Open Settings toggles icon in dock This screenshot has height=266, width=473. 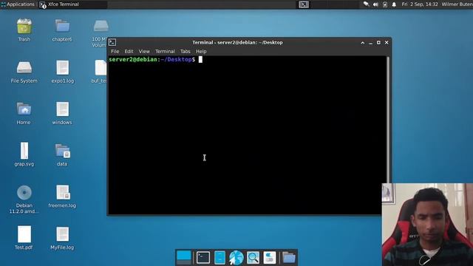pyautogui.click(x=269, y=258)
